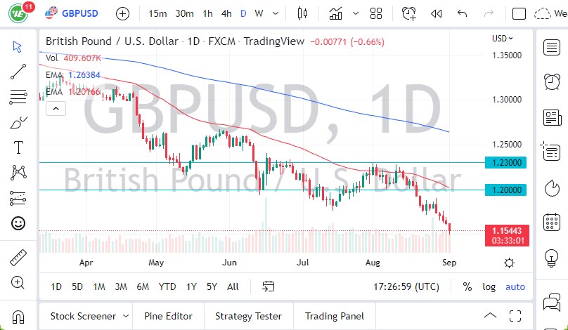Switch to the Strategy Tester tab

pyautogui.click(x=248, y=316)
